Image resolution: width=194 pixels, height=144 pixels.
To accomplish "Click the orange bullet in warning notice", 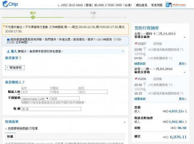I will pyautogui.click(x=4, y=26).
